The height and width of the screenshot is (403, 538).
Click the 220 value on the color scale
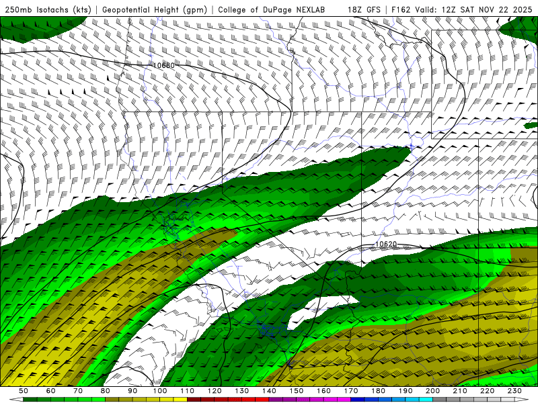[x=487, y=391]
